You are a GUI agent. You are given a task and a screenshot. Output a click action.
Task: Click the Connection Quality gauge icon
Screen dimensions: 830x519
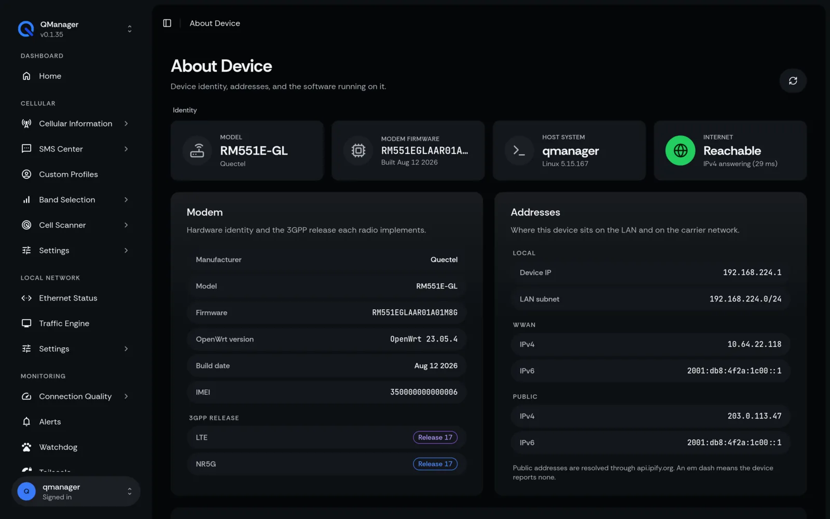(x=26, y=397)
